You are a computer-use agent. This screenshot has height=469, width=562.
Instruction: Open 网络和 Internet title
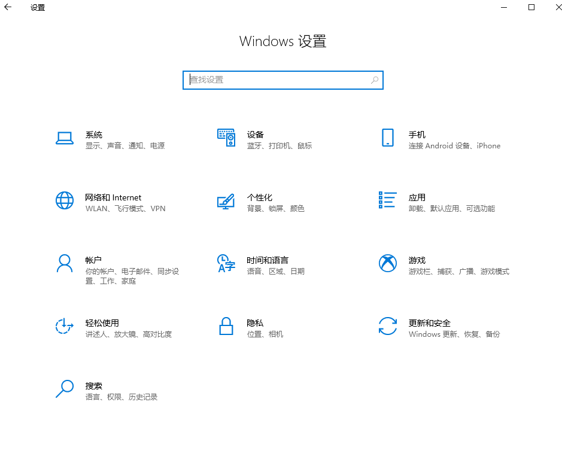(x=113, y=197)
